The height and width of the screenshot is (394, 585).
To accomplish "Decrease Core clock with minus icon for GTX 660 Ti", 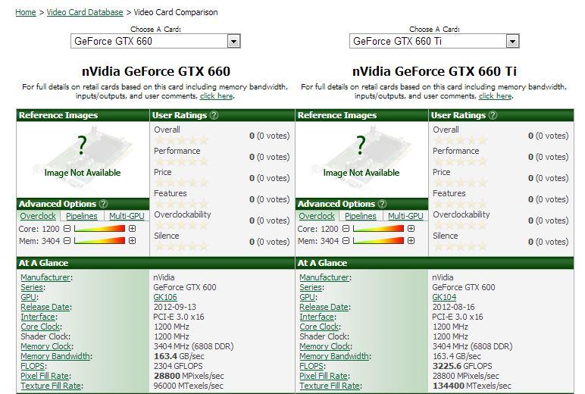I will coord(346,228).
